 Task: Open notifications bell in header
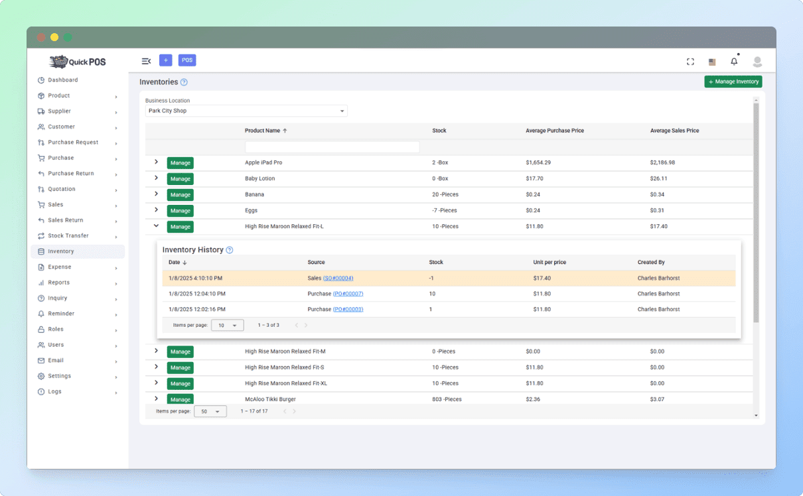(734, 61)
